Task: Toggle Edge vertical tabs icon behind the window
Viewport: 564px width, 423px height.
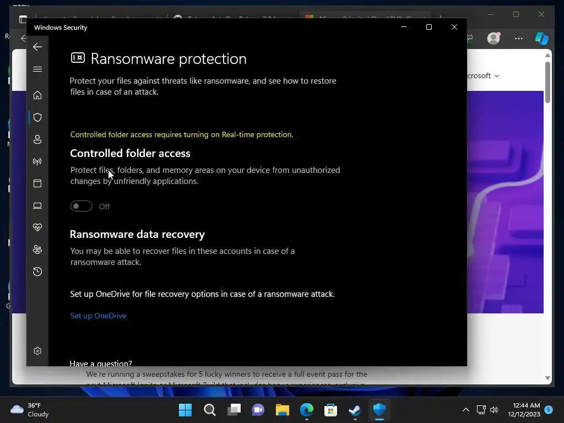Action: point(23,19)
